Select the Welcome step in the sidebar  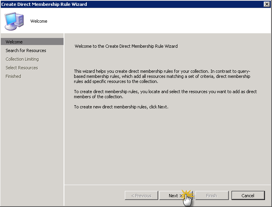pos(14,42)
